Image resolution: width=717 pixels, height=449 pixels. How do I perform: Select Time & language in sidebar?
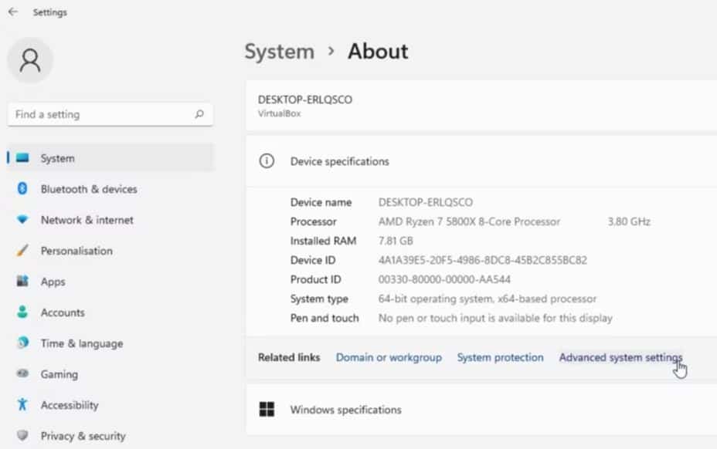[81, 343]
